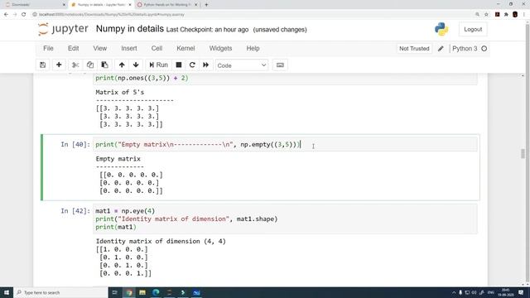Open the Cell menu
The width and height of the screenshot is (530, 298).
click(157, 48)
